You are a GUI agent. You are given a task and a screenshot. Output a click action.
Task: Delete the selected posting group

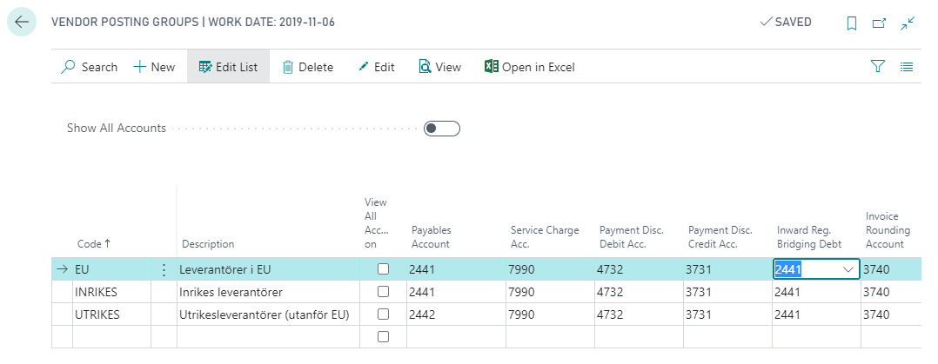[x=307, y=67]
